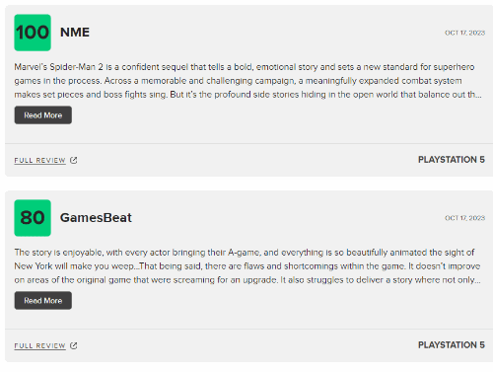Click the NME score badge showing 100
Screen dimensions: 493x372
click(33, 33)
